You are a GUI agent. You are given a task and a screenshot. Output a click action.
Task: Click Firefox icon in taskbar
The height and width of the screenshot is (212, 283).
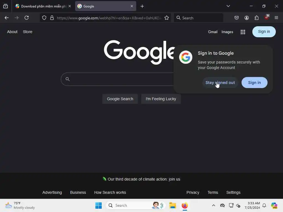click(185, 205)
